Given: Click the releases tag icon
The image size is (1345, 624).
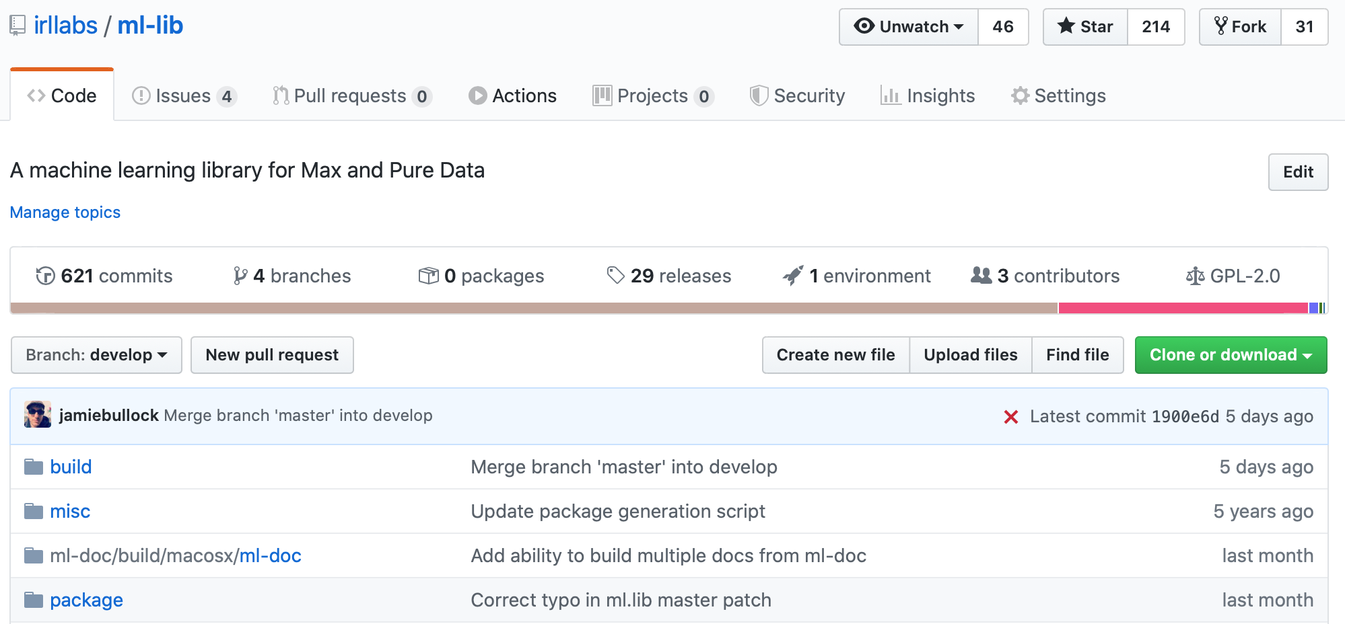Looking at the screenshot, I should coord(615,275).
